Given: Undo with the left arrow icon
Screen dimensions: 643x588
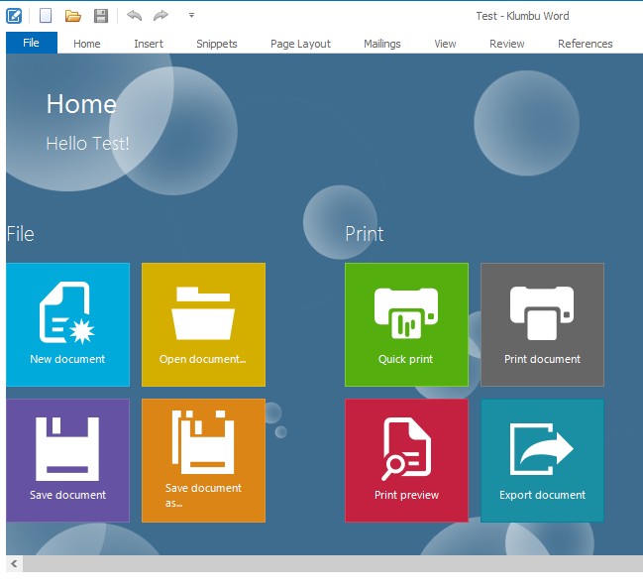Looking at the screenshot, I should [134, 16].
